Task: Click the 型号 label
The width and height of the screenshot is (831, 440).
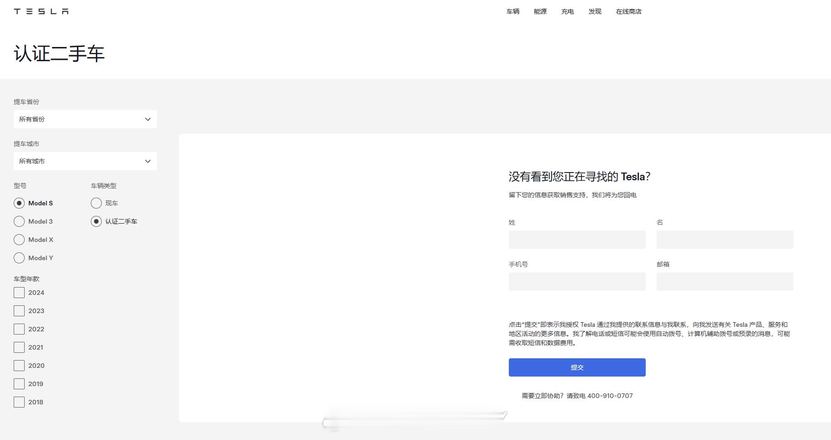Action: click(x=20, y=186)
